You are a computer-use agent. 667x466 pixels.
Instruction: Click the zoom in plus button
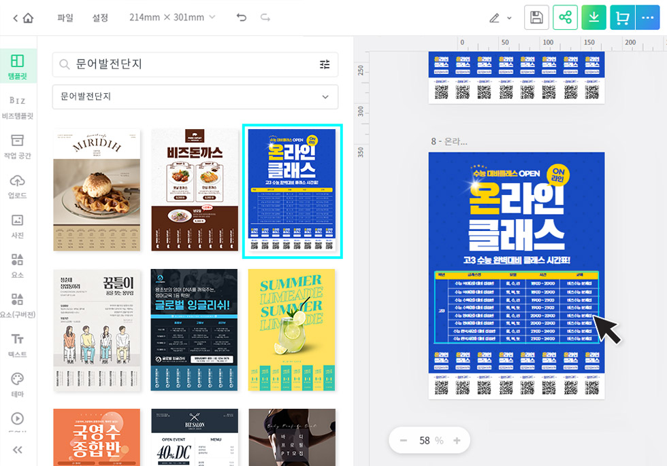pyautogui.click(x=457, y=441)
